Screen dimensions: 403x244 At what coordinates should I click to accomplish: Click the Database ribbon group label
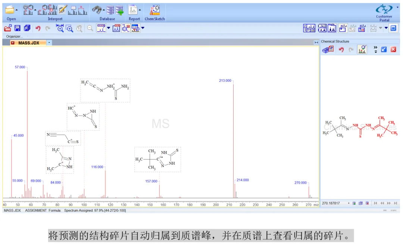pyautogui.click(x=107, y=19)
